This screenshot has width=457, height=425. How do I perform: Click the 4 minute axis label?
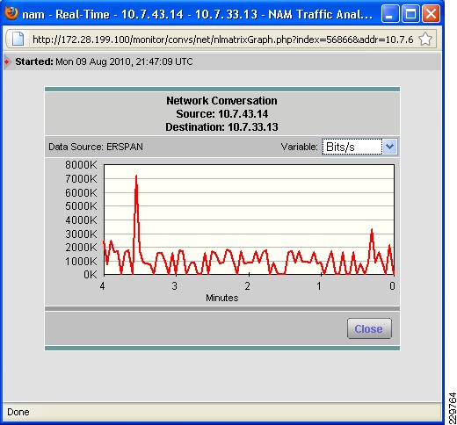point(102,286)
